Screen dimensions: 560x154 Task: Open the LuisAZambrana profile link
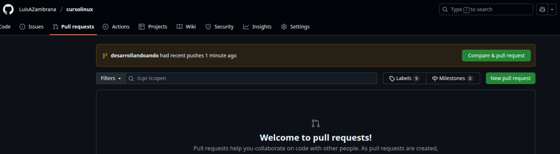(38, 9)
